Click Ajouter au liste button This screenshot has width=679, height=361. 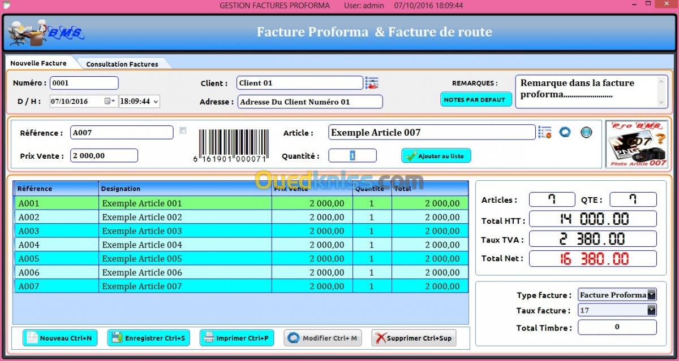point(436,156)
